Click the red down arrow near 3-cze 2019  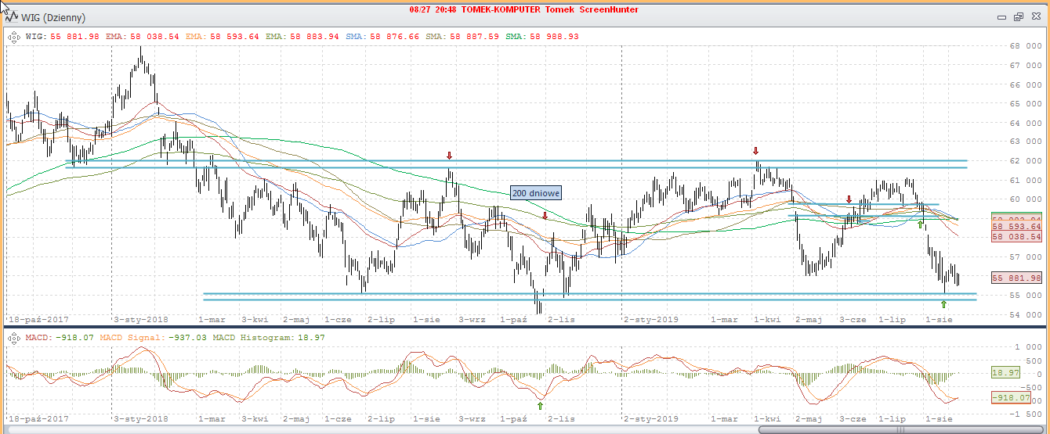tap(849, 199)
